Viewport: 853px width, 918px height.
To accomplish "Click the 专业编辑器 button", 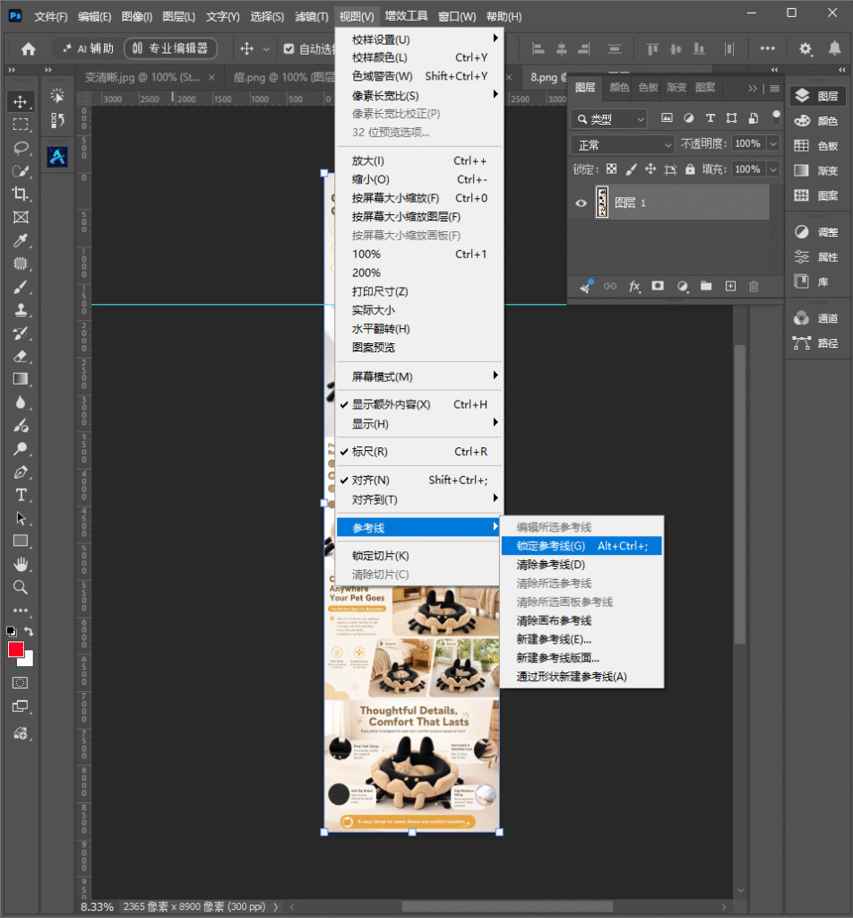I will click(x=170, y=48).
